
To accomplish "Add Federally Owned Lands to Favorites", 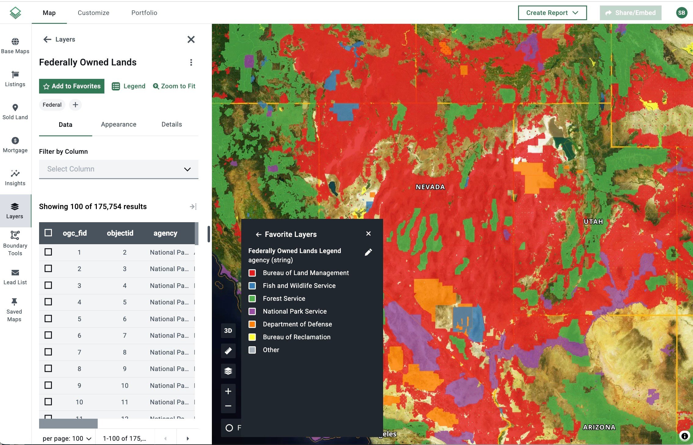I will pyautogui.click(x=71, y=86).
